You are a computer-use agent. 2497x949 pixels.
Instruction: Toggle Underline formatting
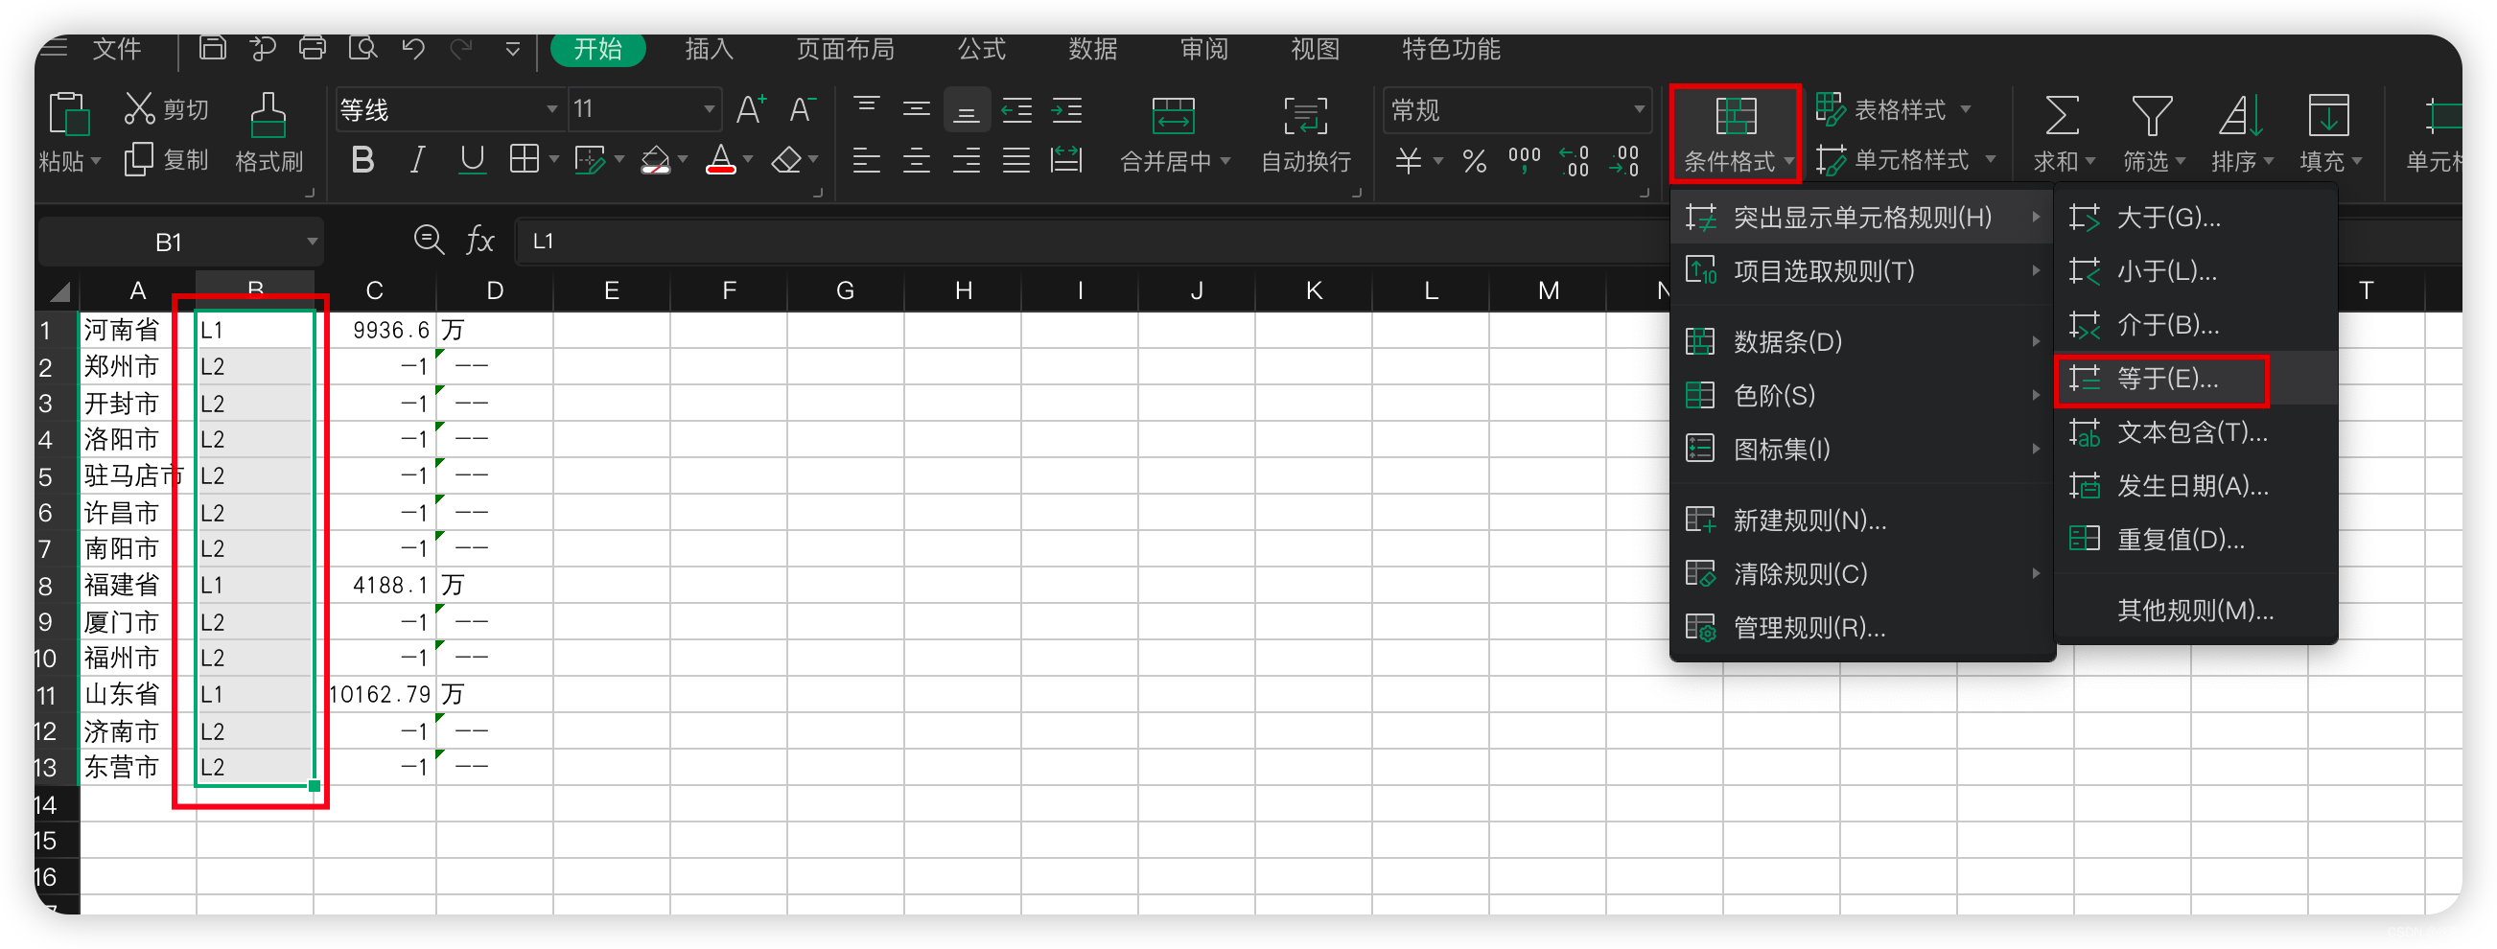click(472, 160)
